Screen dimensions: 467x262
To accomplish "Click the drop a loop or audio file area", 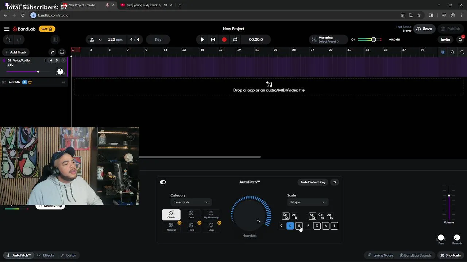I will (x=269, y=87).
